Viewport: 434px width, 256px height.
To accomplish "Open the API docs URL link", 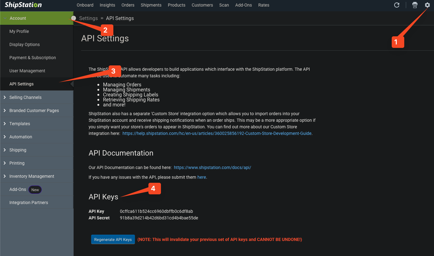I will (212, 167).
